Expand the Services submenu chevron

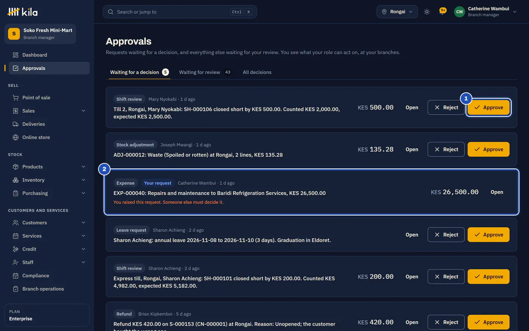[83, 236]
